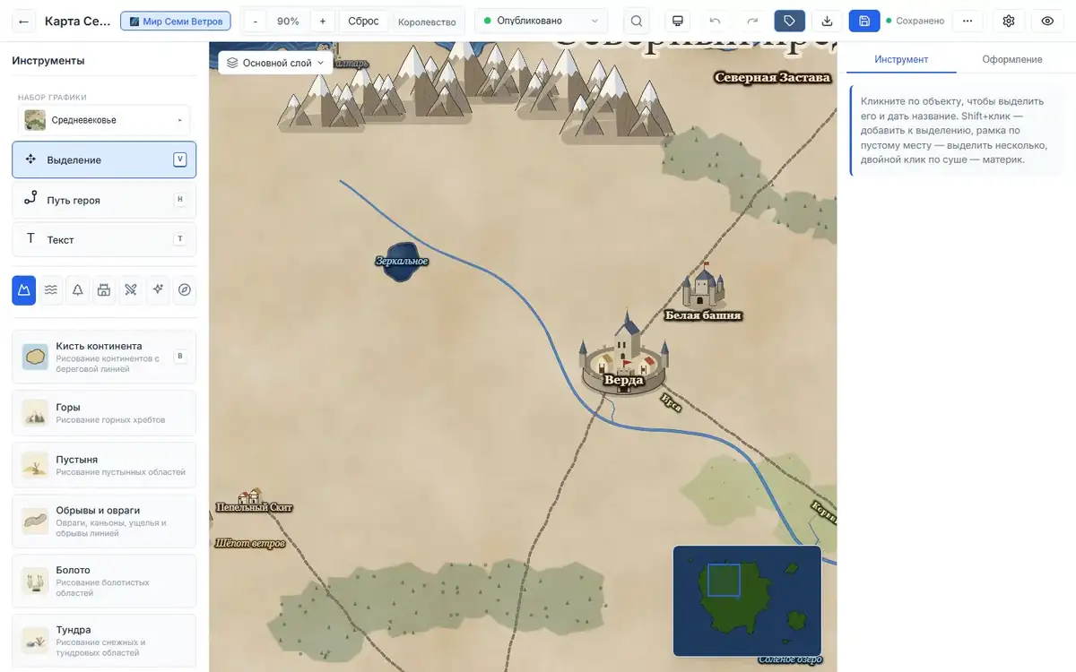Image resolution: width=1076 pixels, height=672 pixels.
Task: Toggle the labels tag button
Action: [790, 21]
